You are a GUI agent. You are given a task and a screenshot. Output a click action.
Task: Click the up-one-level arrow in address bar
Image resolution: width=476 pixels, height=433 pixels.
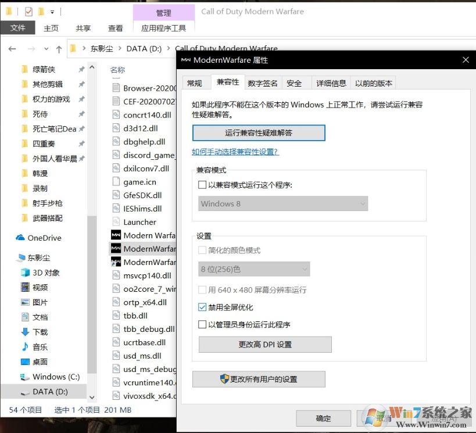(60, 48)
